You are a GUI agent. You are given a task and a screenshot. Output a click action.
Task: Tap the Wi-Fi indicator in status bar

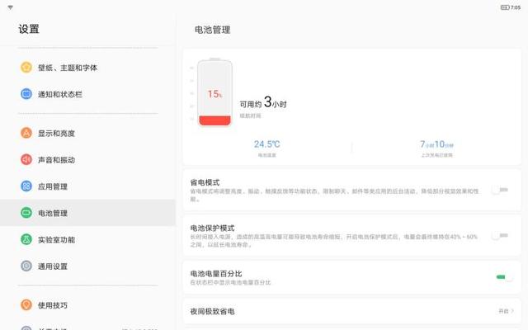click(11, 7)
